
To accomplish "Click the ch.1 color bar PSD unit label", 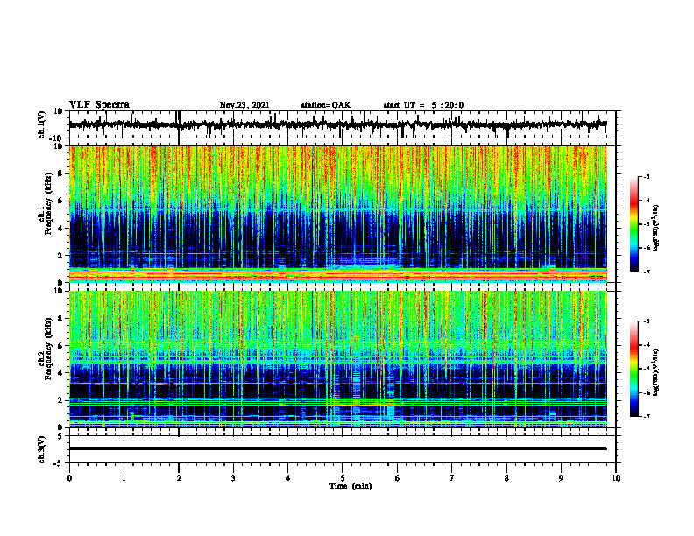I will click(x=656, y=228).
